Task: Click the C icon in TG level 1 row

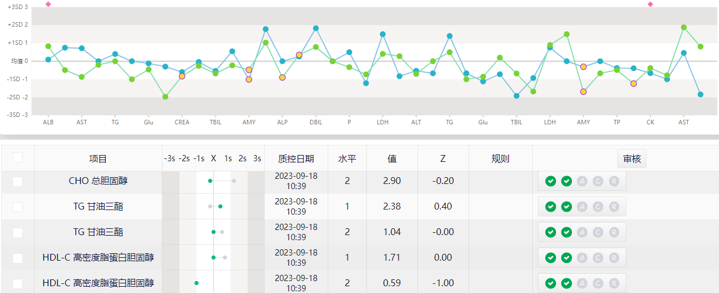Action: coord(598,207)
